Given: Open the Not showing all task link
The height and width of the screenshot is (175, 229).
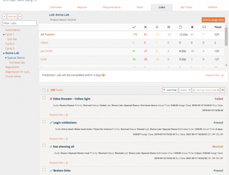Looking at the screenshot, I should [x=64, y=147].
